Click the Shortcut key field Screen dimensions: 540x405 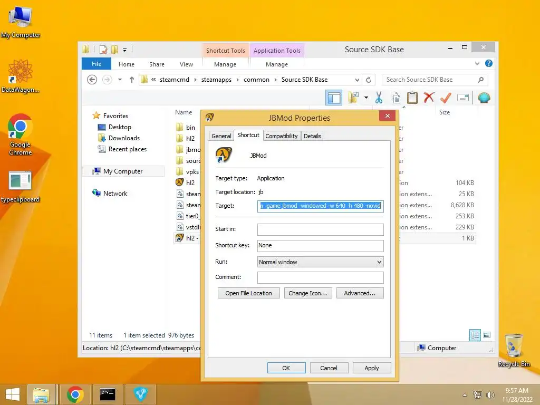pyautogui.click(x=320, y=246)
